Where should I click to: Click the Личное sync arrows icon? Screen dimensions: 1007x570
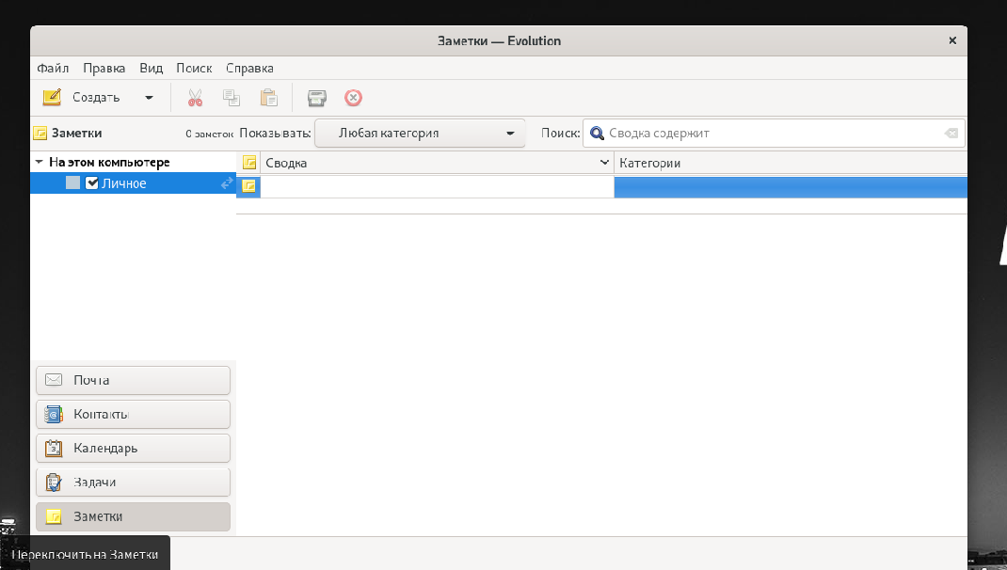coord(227,183)
